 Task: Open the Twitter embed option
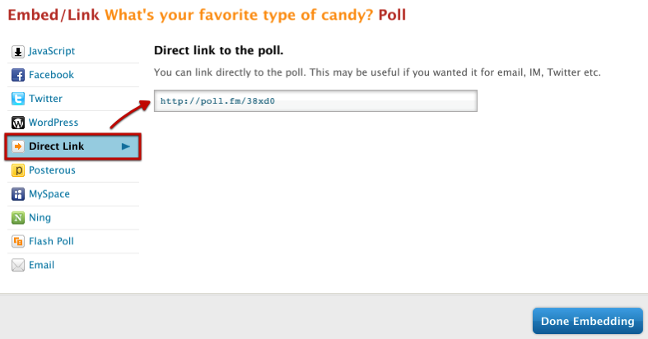pos(45,99)
